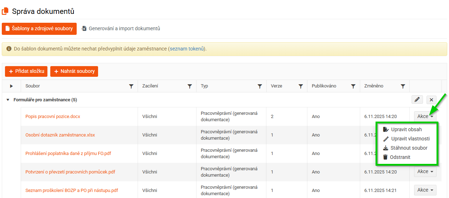Image resolution: width=449 pixels, height=198 pixels.
Task: Open Akce dropdown for Seznam proškolení BOZP
Action: (x=425, y=190)
